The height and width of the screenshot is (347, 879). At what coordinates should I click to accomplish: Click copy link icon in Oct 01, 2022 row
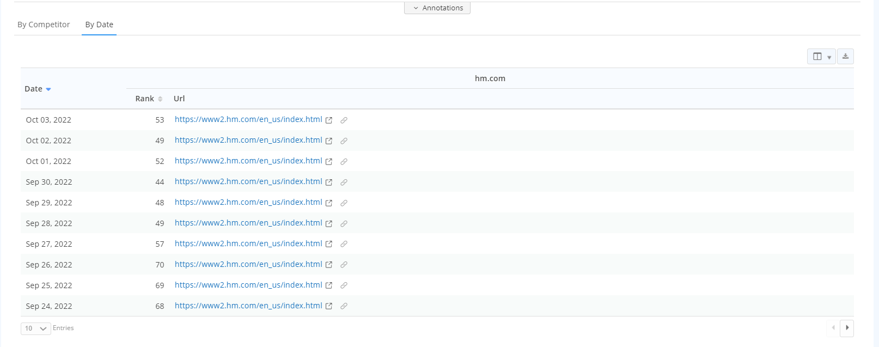[344, 162]
